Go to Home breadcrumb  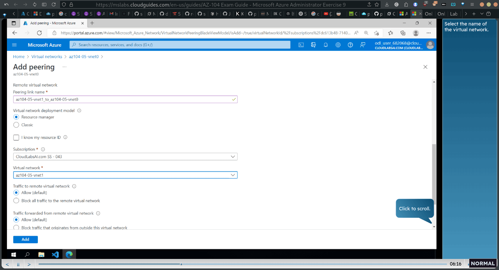[19, 57]
